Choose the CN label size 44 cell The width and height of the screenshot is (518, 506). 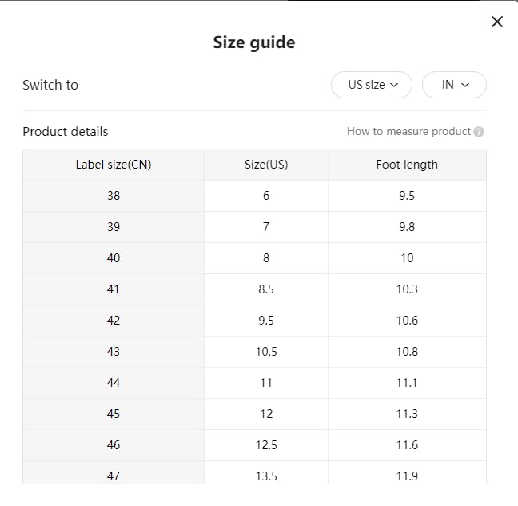tap(114, 383)
